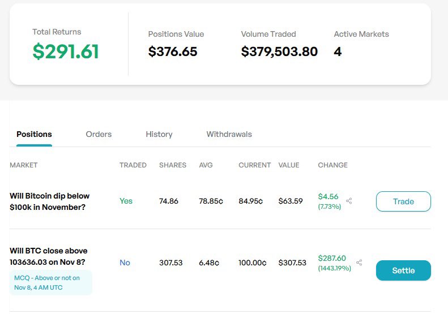Open the Positions tab

click(x=35, y=134)
